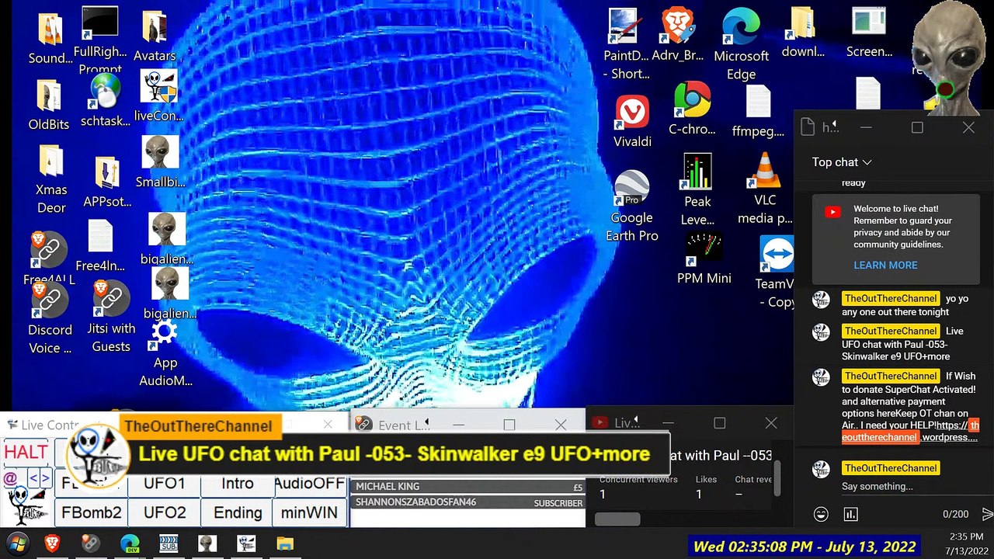This screenshot has width=994, height=559.
Task: Select the MICHAEL KING £5 event row
Action: pos(468,487)
